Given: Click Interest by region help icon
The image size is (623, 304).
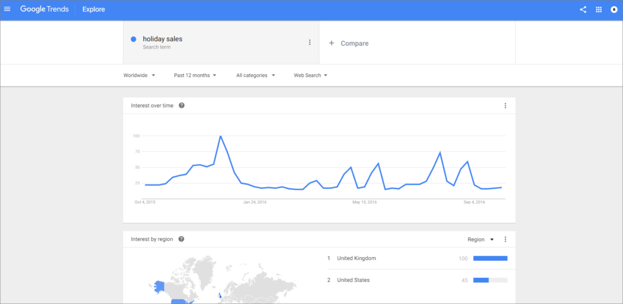Looking at the screenshot, I should pyautogui.click(x=181, y=240).
